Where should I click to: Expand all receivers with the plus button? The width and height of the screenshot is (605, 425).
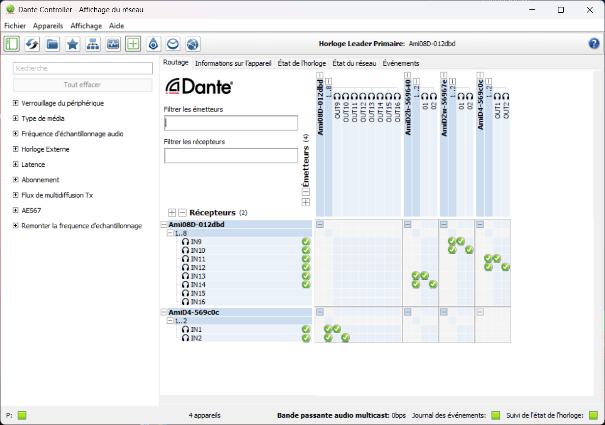click(172, 212)
